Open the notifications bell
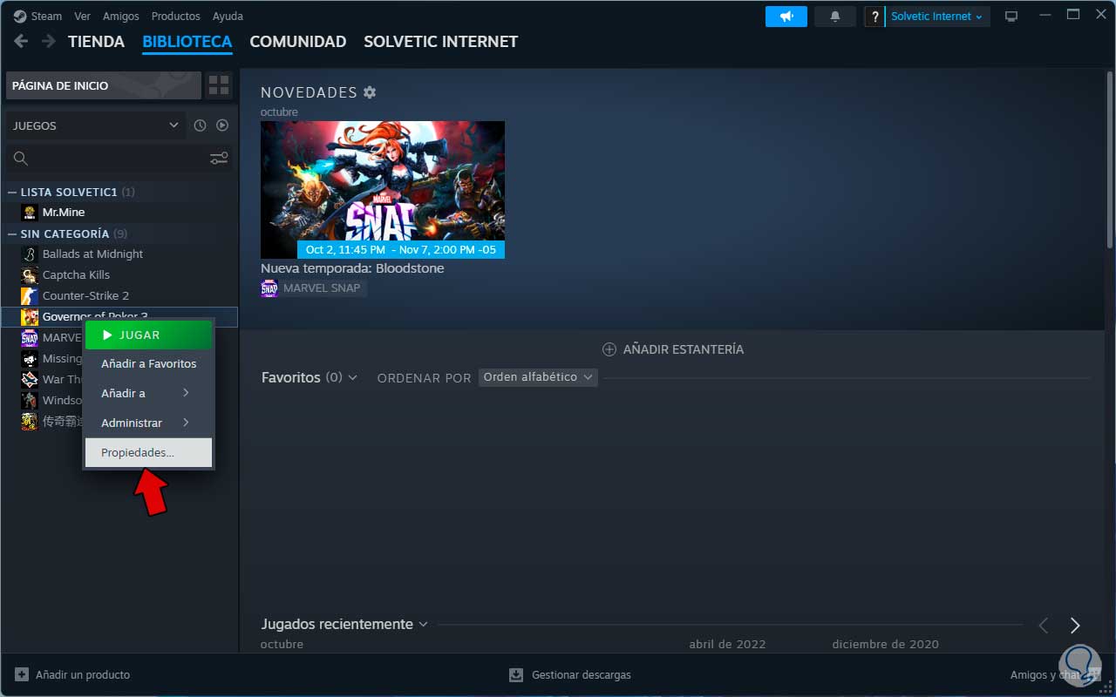 coord(835,17)
